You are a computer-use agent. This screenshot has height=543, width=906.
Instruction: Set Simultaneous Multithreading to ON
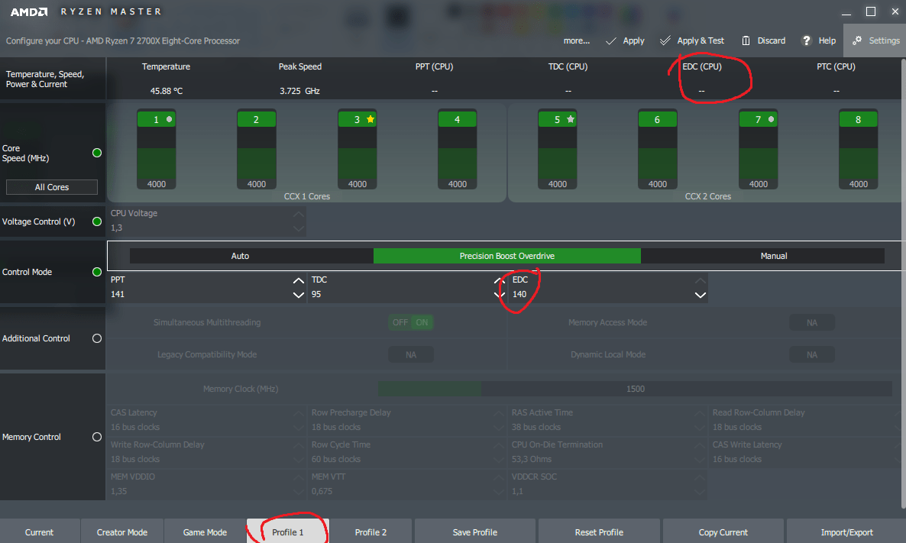pyautogui.click(x=422, y=322)
